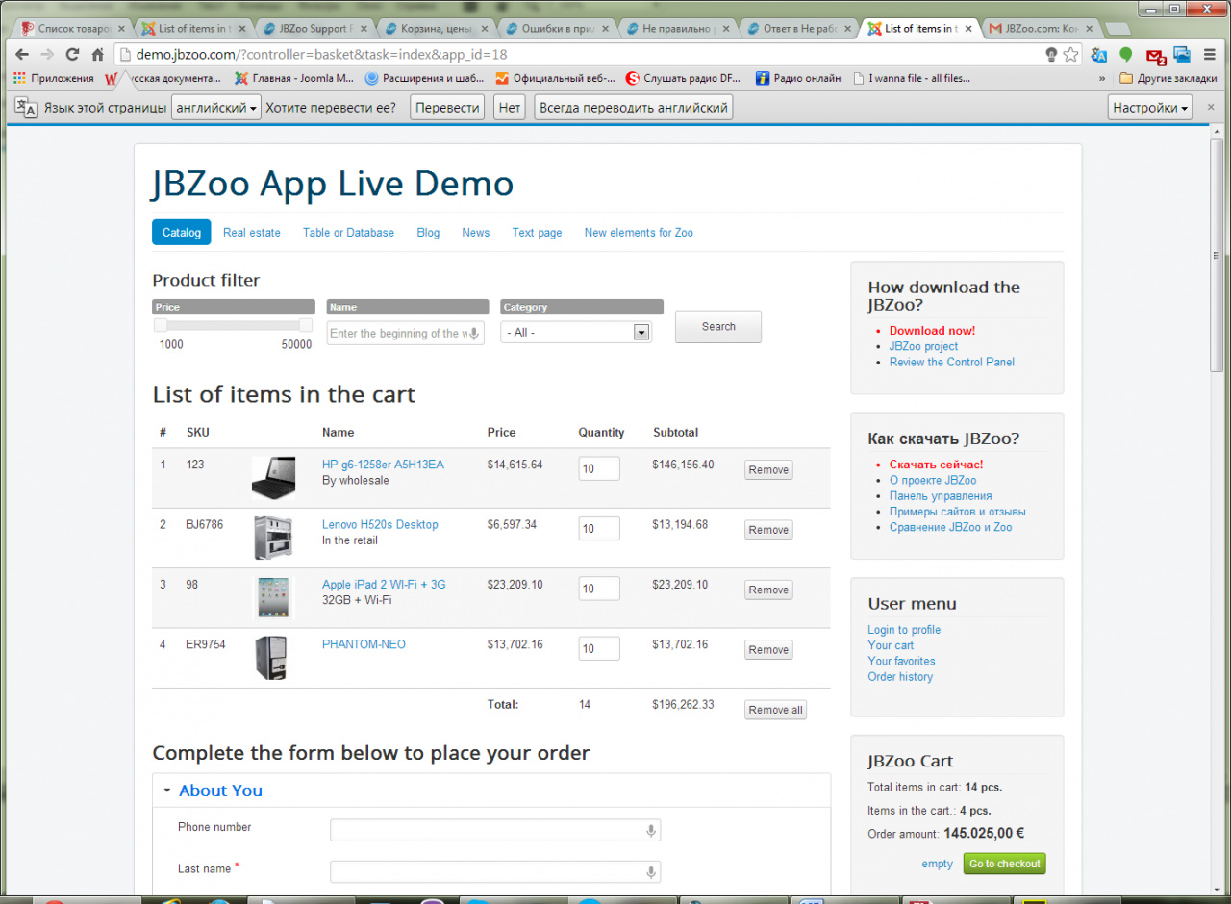Show more bookmarks with the double chevron
The width and height of the screenshot is (1231, 904).
click(x=1102, y=78)
